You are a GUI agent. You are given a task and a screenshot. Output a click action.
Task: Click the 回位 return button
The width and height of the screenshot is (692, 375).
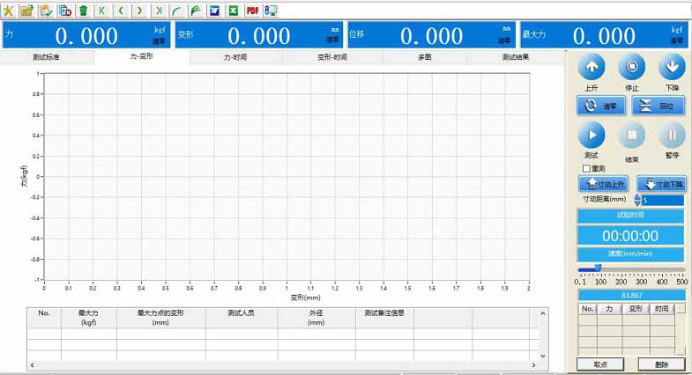click(659, 105)
